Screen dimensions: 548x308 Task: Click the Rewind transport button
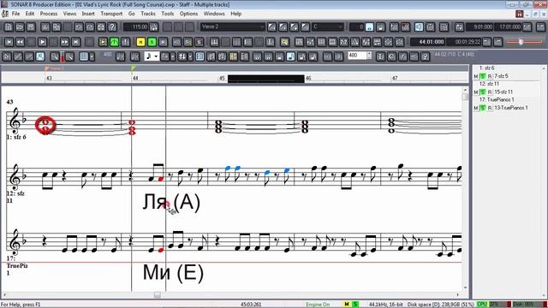click(x=21, y=42)
